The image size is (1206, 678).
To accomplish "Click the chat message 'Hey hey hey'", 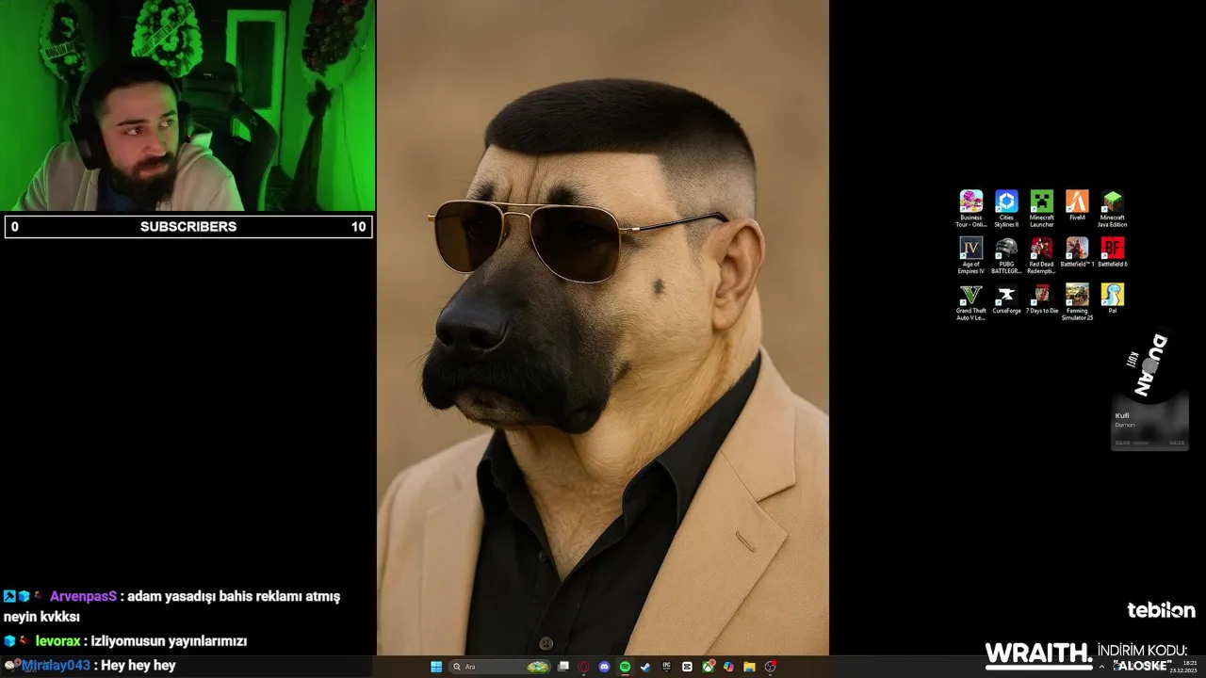I will click(139, 665).
